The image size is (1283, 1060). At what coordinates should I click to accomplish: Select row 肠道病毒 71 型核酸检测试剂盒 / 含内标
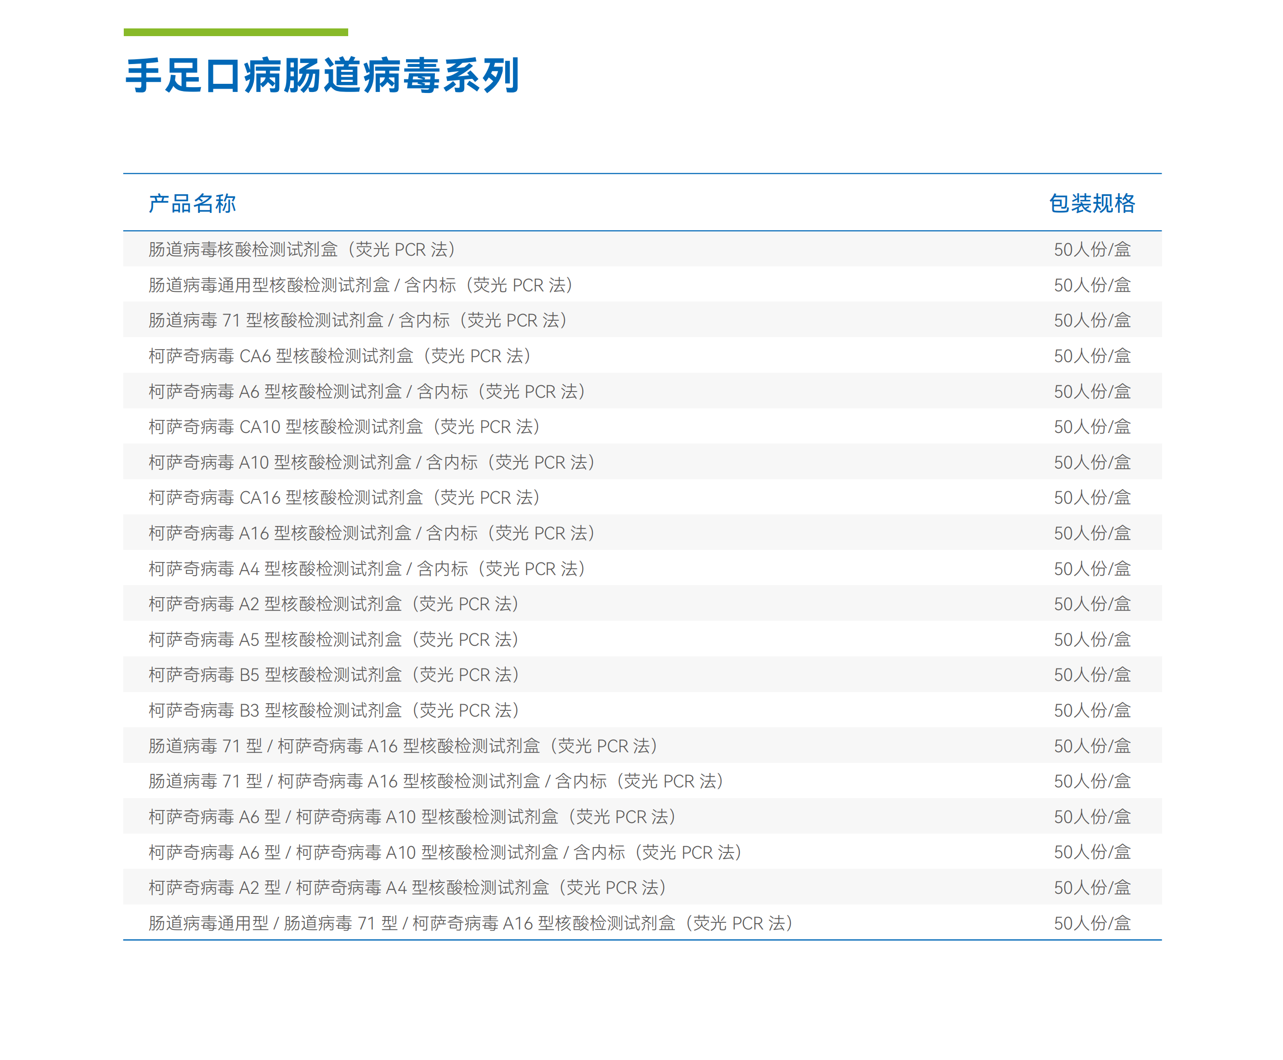(x=642, y=320)
